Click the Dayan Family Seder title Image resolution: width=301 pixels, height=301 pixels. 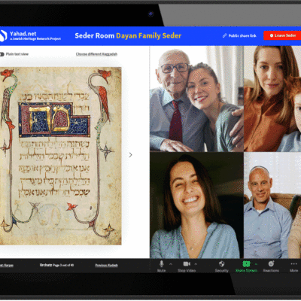(148, 35)
